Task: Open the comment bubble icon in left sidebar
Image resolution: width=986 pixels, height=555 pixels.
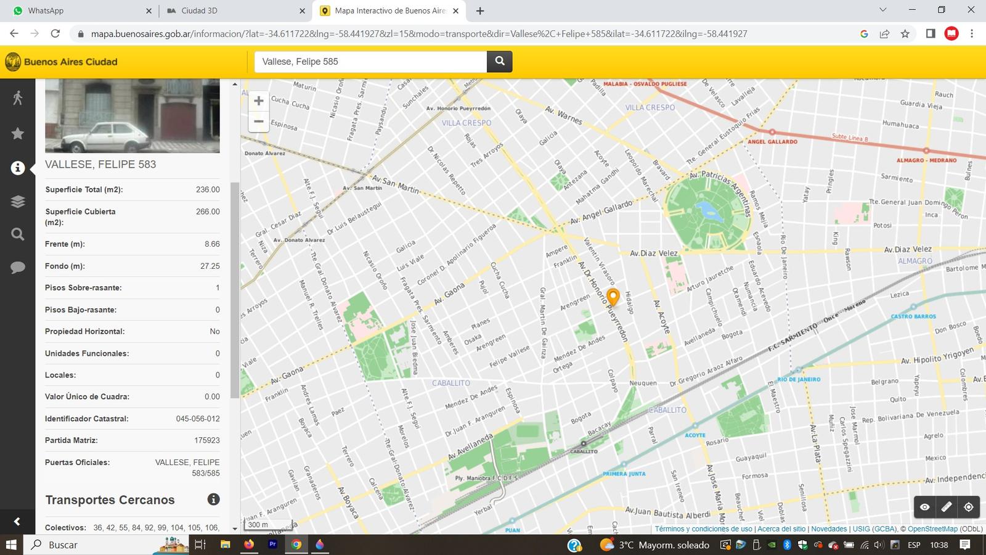Action: (18, 267)
